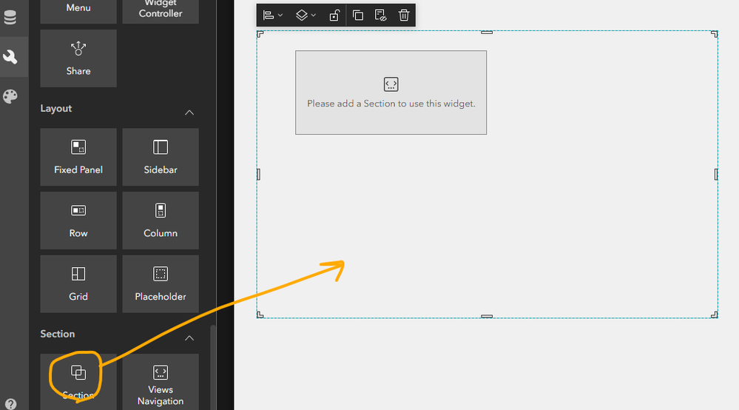Screen dimensions: 739x410
Task: Click the Help question mark icon
Action: [x=10, y=404]
